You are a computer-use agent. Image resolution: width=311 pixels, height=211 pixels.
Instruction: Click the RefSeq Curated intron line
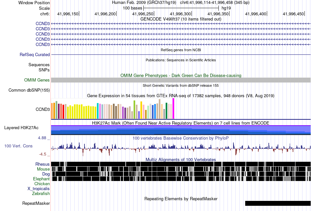[x=181, y=54]
